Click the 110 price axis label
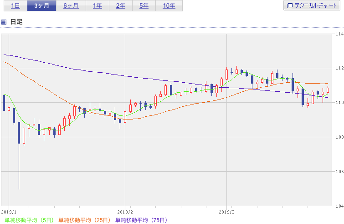This screenshot has width=344, height=224. click(x=339, y=103)
